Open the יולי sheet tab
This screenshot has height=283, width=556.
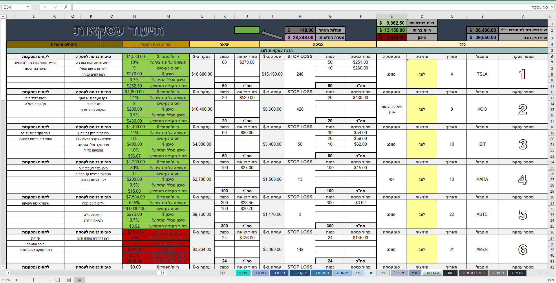click(358, 273)
